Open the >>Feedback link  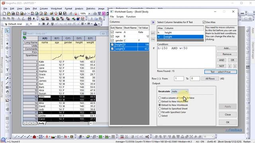point(233,130)
